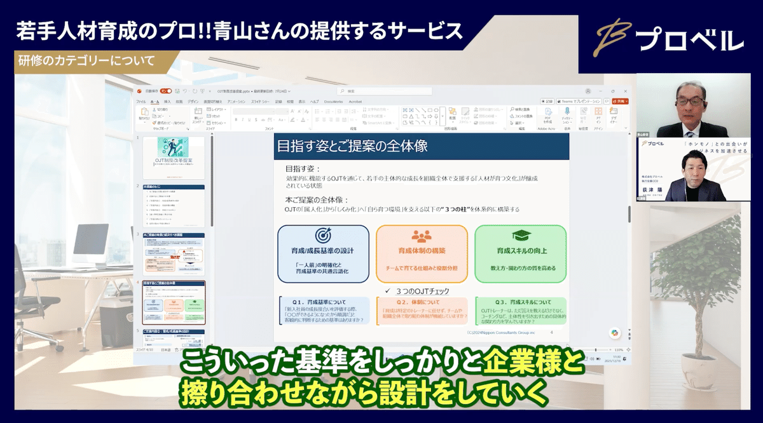Click the Share (共有) button
This screenshot has height=423, width=763.
tap(620, 102)
